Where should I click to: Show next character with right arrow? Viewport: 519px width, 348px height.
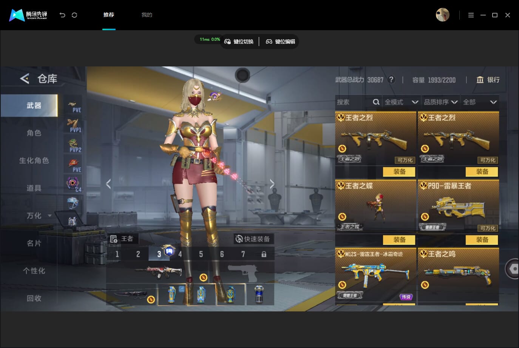tap(272, 184)
